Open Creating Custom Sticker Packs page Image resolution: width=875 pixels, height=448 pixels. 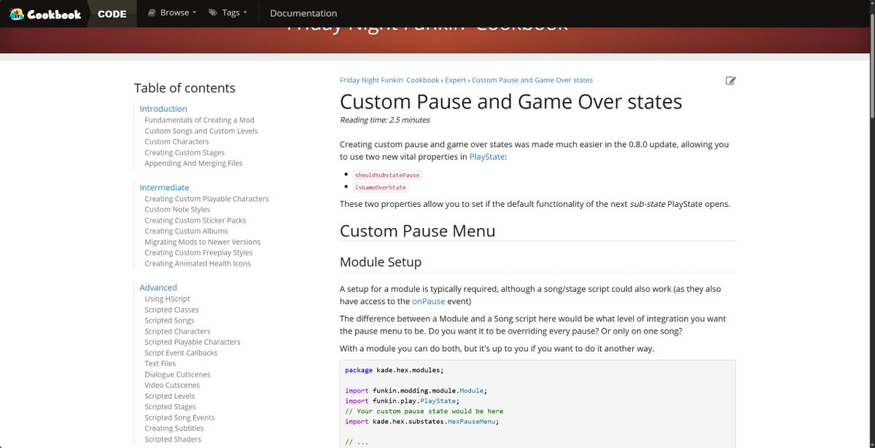(195, 221)
